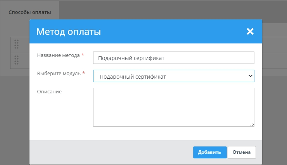This screenshot has height=165, width=287.
Task: Click the Описание field label
Action: pos(49,91)
